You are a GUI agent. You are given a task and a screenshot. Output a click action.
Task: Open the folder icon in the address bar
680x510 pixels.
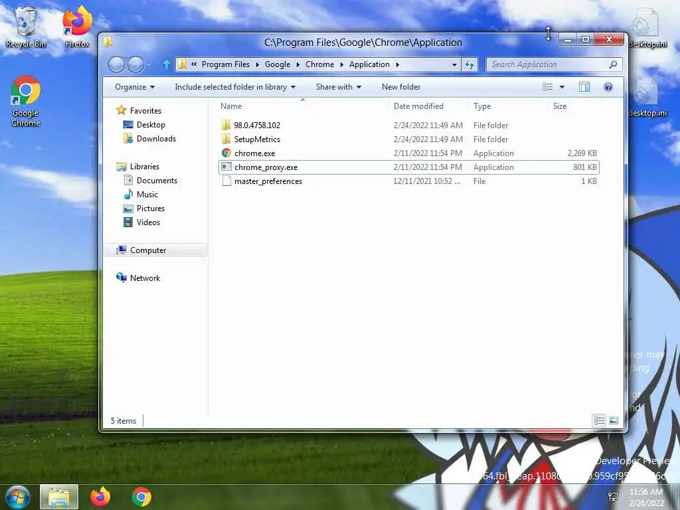tap(182, 64)
